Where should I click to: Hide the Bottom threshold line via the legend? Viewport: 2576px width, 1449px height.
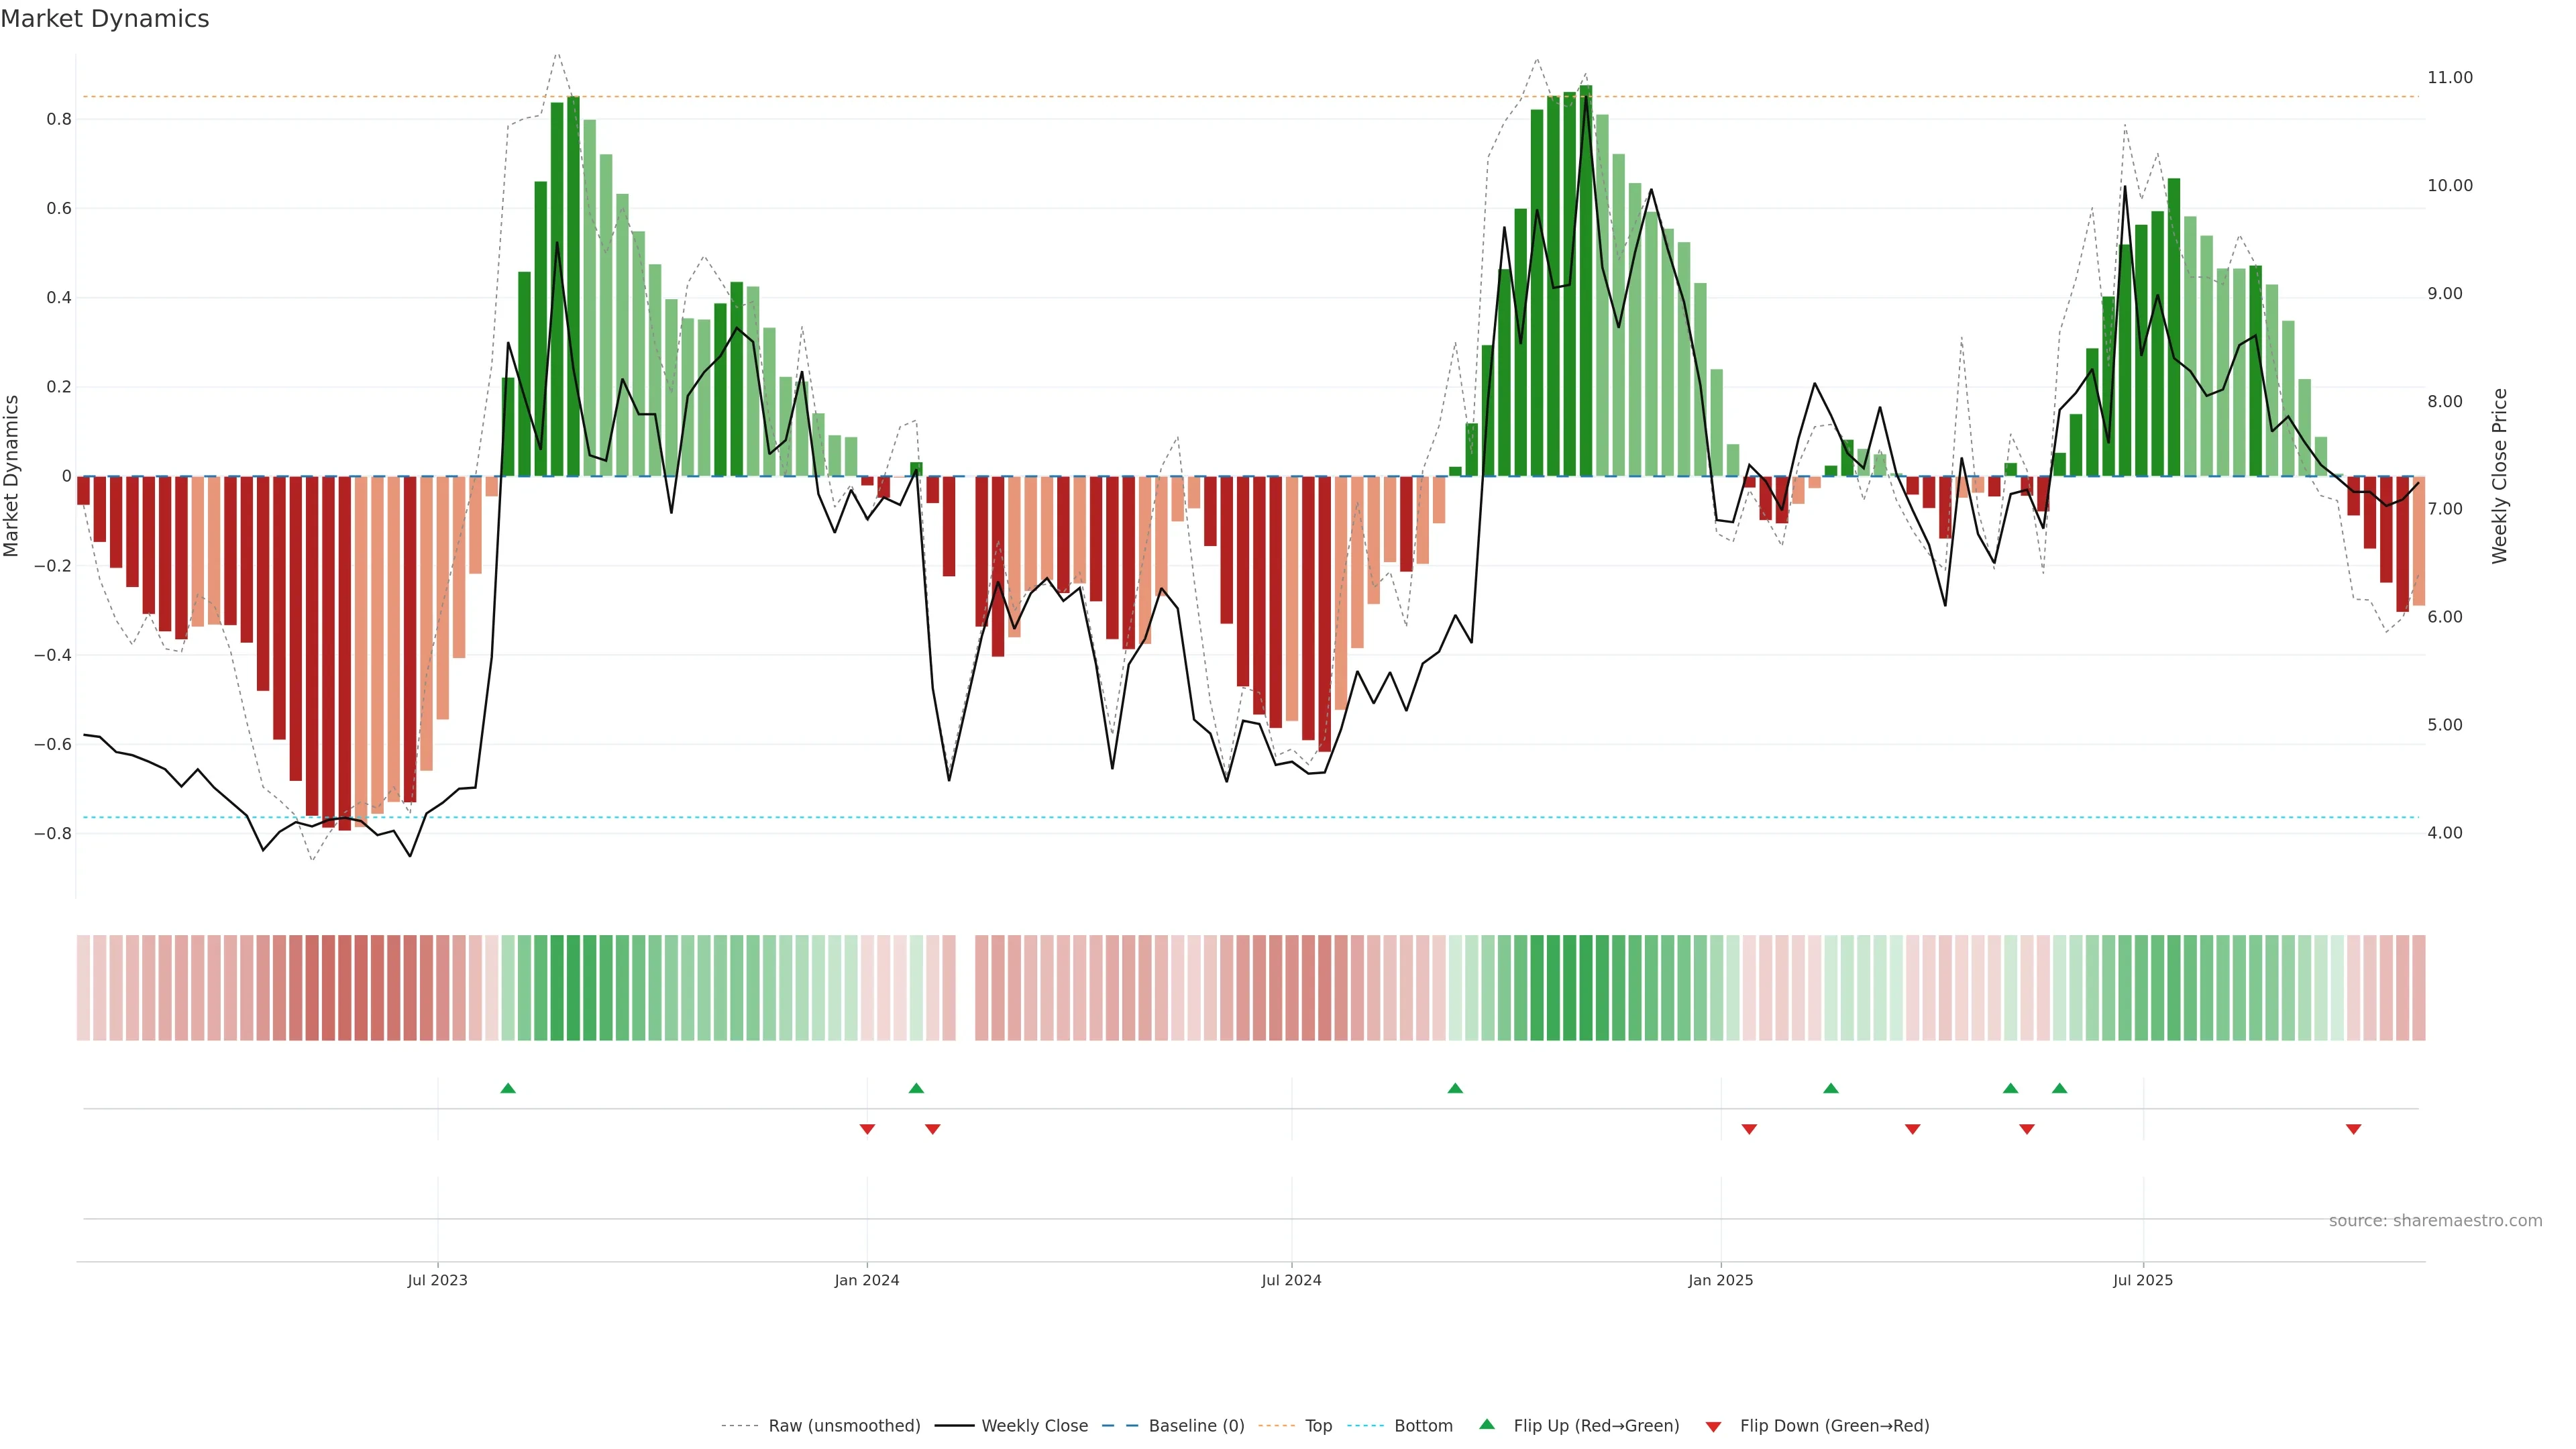[x=1423, y=1426]
